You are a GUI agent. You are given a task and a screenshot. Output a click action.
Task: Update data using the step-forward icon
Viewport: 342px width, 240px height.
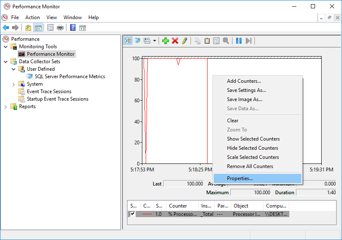(x=248, y=40)
